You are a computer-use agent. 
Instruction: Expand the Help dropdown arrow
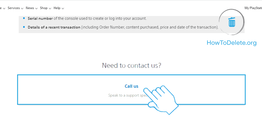tap(63, 9)
